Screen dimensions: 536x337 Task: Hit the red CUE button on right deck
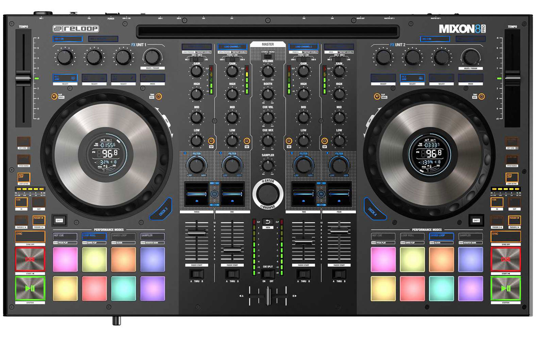[x=506, y=259]
